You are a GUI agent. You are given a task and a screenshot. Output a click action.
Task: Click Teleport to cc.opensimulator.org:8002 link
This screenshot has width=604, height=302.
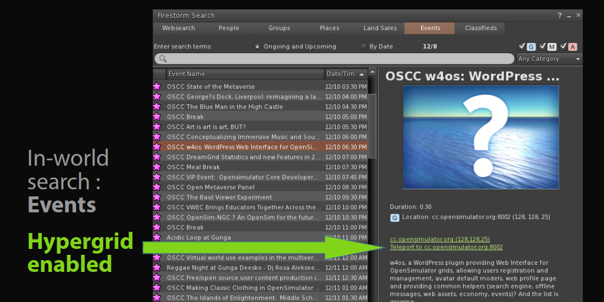pyautogui.click(x=446, y=247)
